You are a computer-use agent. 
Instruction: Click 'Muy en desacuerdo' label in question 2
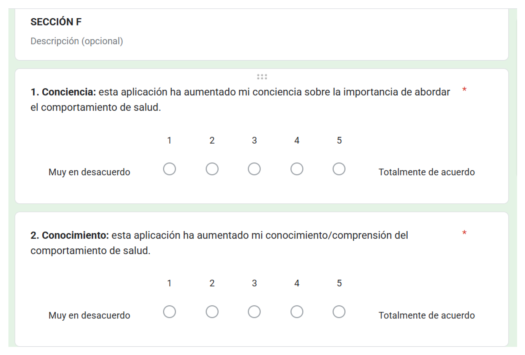pyautogui.click(x=89, y=315)
